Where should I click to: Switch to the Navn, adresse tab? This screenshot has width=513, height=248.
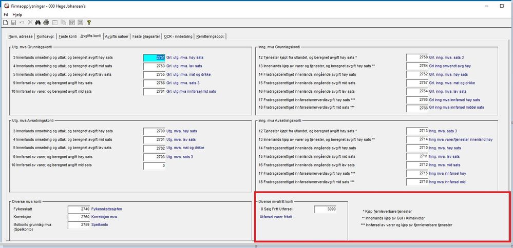click(x=21, y=36)
